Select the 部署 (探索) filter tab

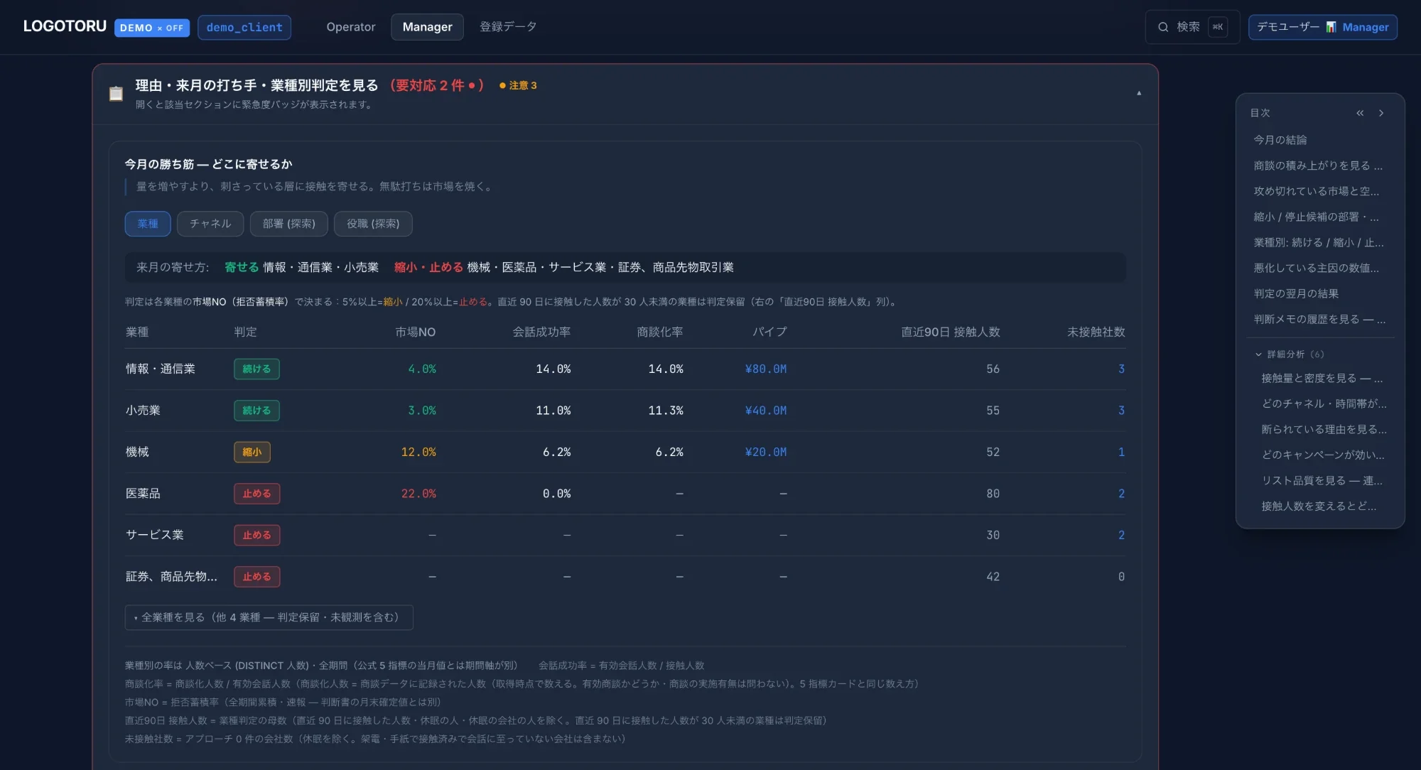[x=288, y=224]
